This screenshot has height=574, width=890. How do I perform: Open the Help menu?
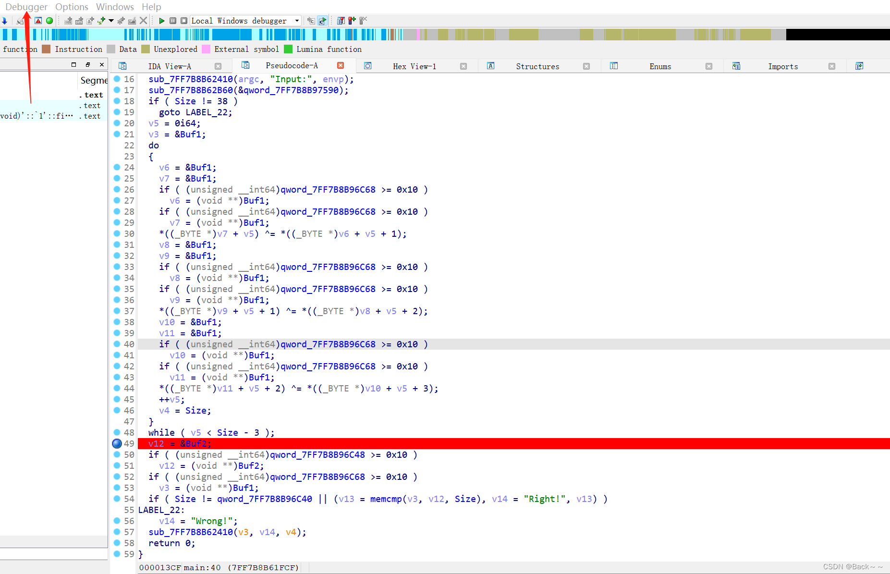[151, 7]
